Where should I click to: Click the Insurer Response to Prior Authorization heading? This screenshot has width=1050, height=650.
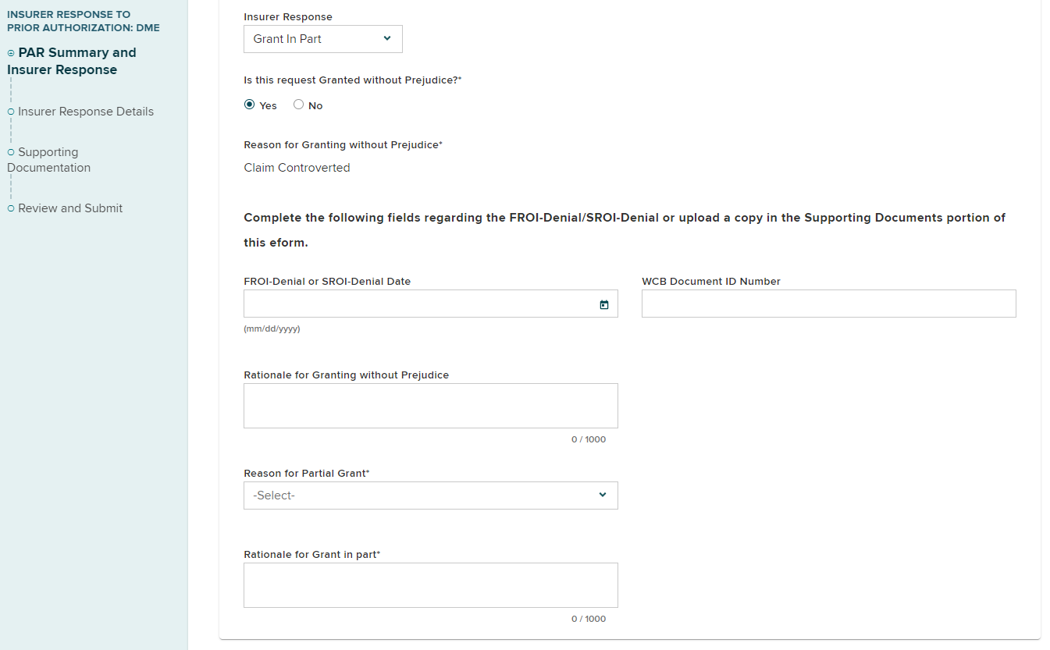tap(83, 21)
